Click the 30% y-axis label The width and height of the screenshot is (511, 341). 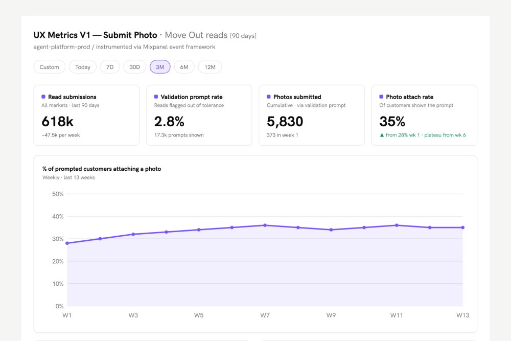(x=58, y=239)
